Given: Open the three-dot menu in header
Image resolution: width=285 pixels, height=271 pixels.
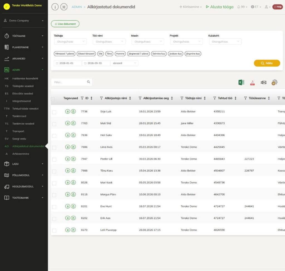Looking at the screenshot, I should pyautogui.click(x=55, y=7).
